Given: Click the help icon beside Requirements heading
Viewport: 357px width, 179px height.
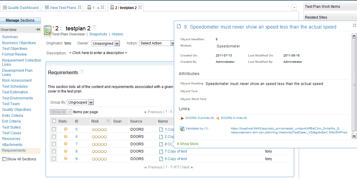Looking at the screenshot, I should point(81,71).
